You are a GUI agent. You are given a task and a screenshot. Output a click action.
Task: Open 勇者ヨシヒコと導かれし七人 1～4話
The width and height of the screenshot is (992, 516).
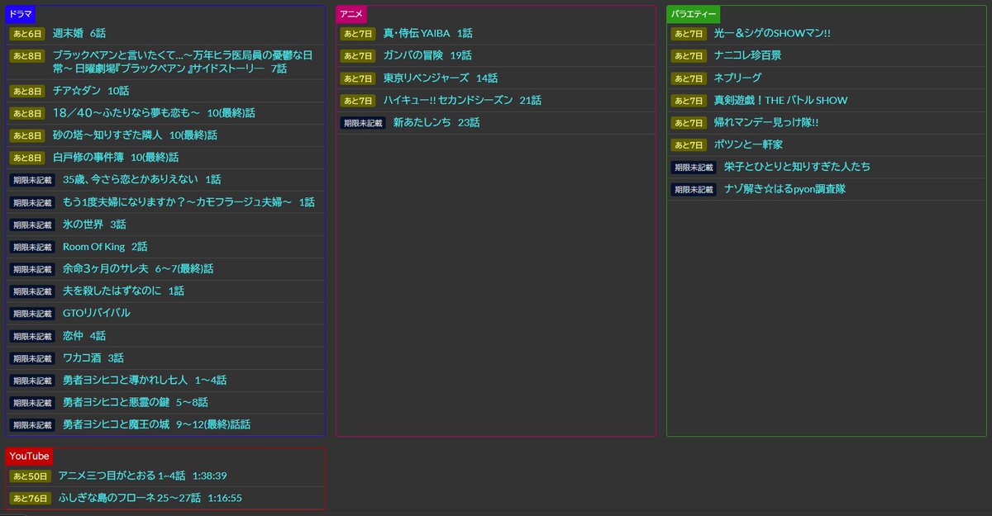tap(145, 381)
